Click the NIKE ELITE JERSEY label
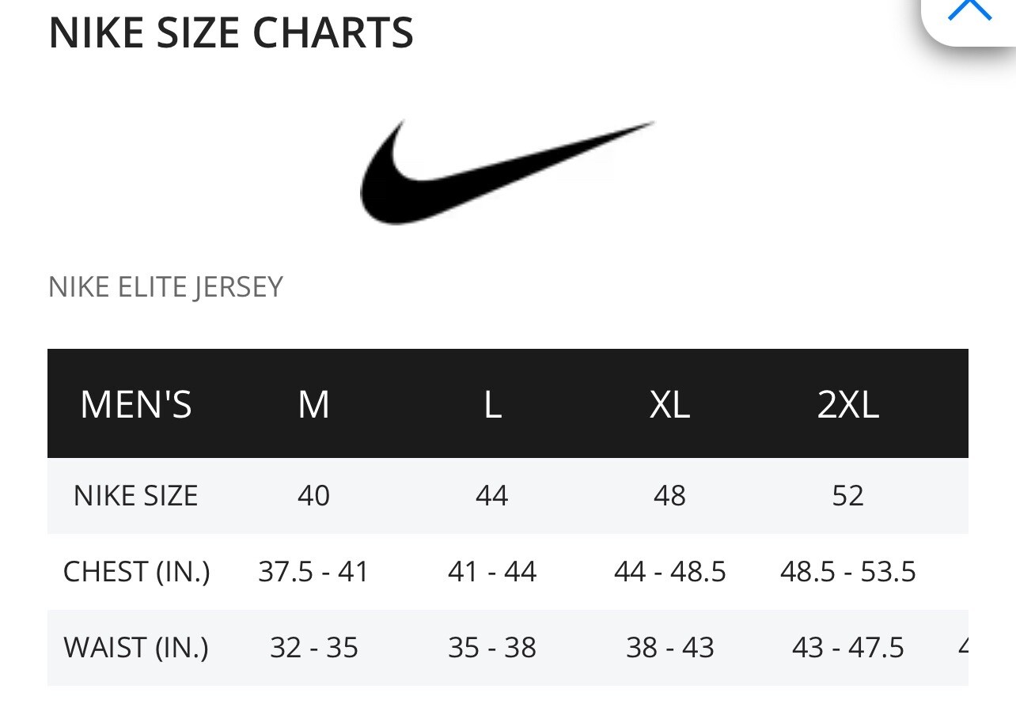The height and width of the screenshot is (719, 1016). (165, 287)
